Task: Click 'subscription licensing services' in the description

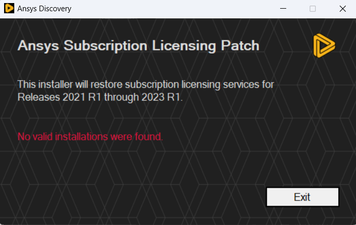Action: point(192,85)
